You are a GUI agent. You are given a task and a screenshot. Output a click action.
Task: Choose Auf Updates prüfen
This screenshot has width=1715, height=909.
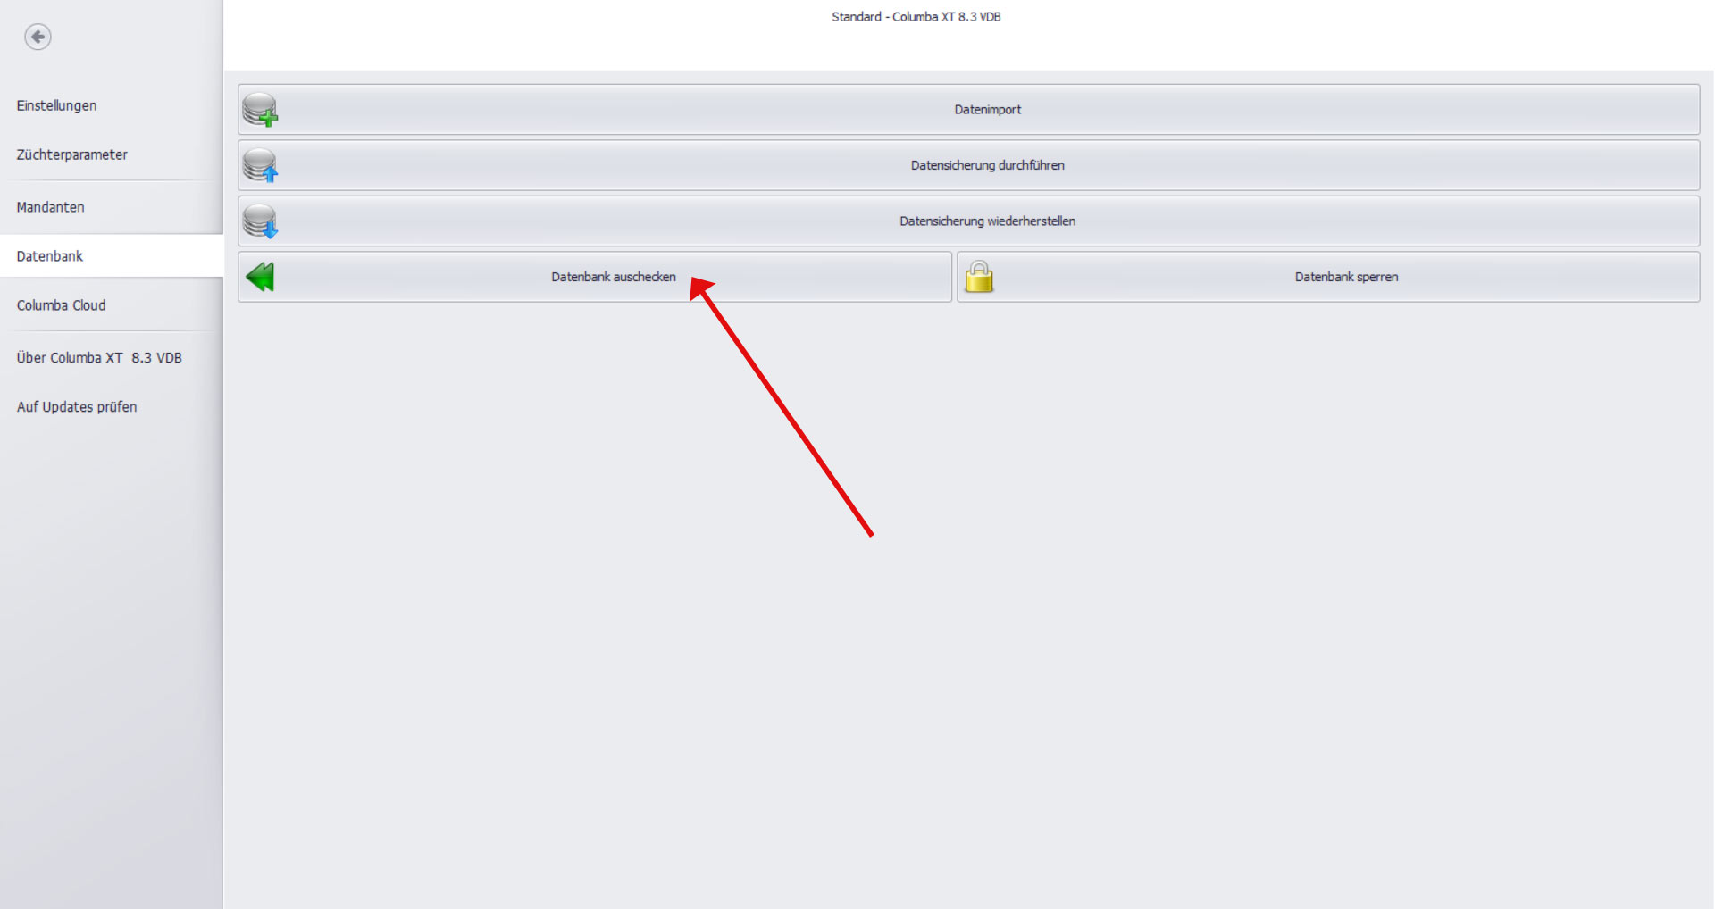pos(77,407)
